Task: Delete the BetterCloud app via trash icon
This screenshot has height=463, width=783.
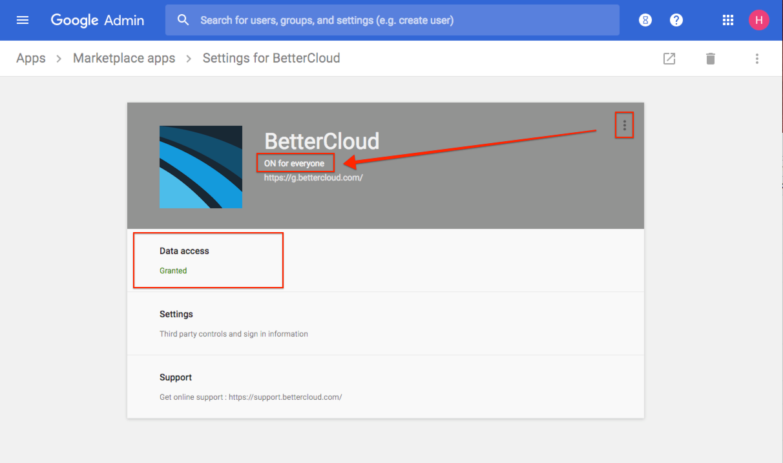Action: [x=710, y=58]
